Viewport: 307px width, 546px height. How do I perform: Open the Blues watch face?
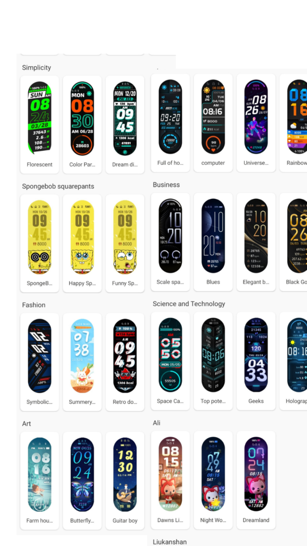[213, 242]
